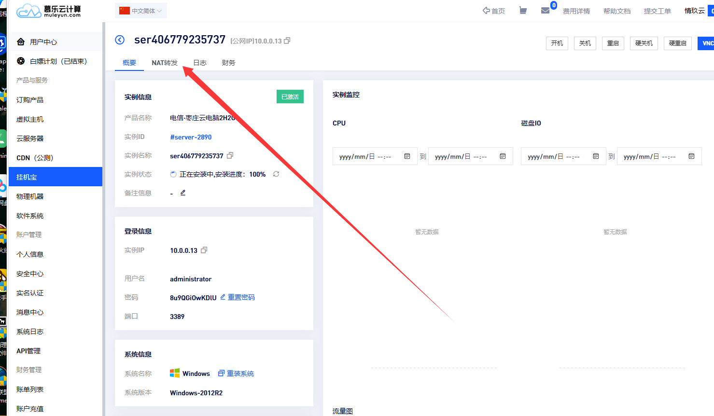This screenshot has height=416, width=714.
Task: Open the #server-2890 instance ID link
Action: tap(191, 137)
